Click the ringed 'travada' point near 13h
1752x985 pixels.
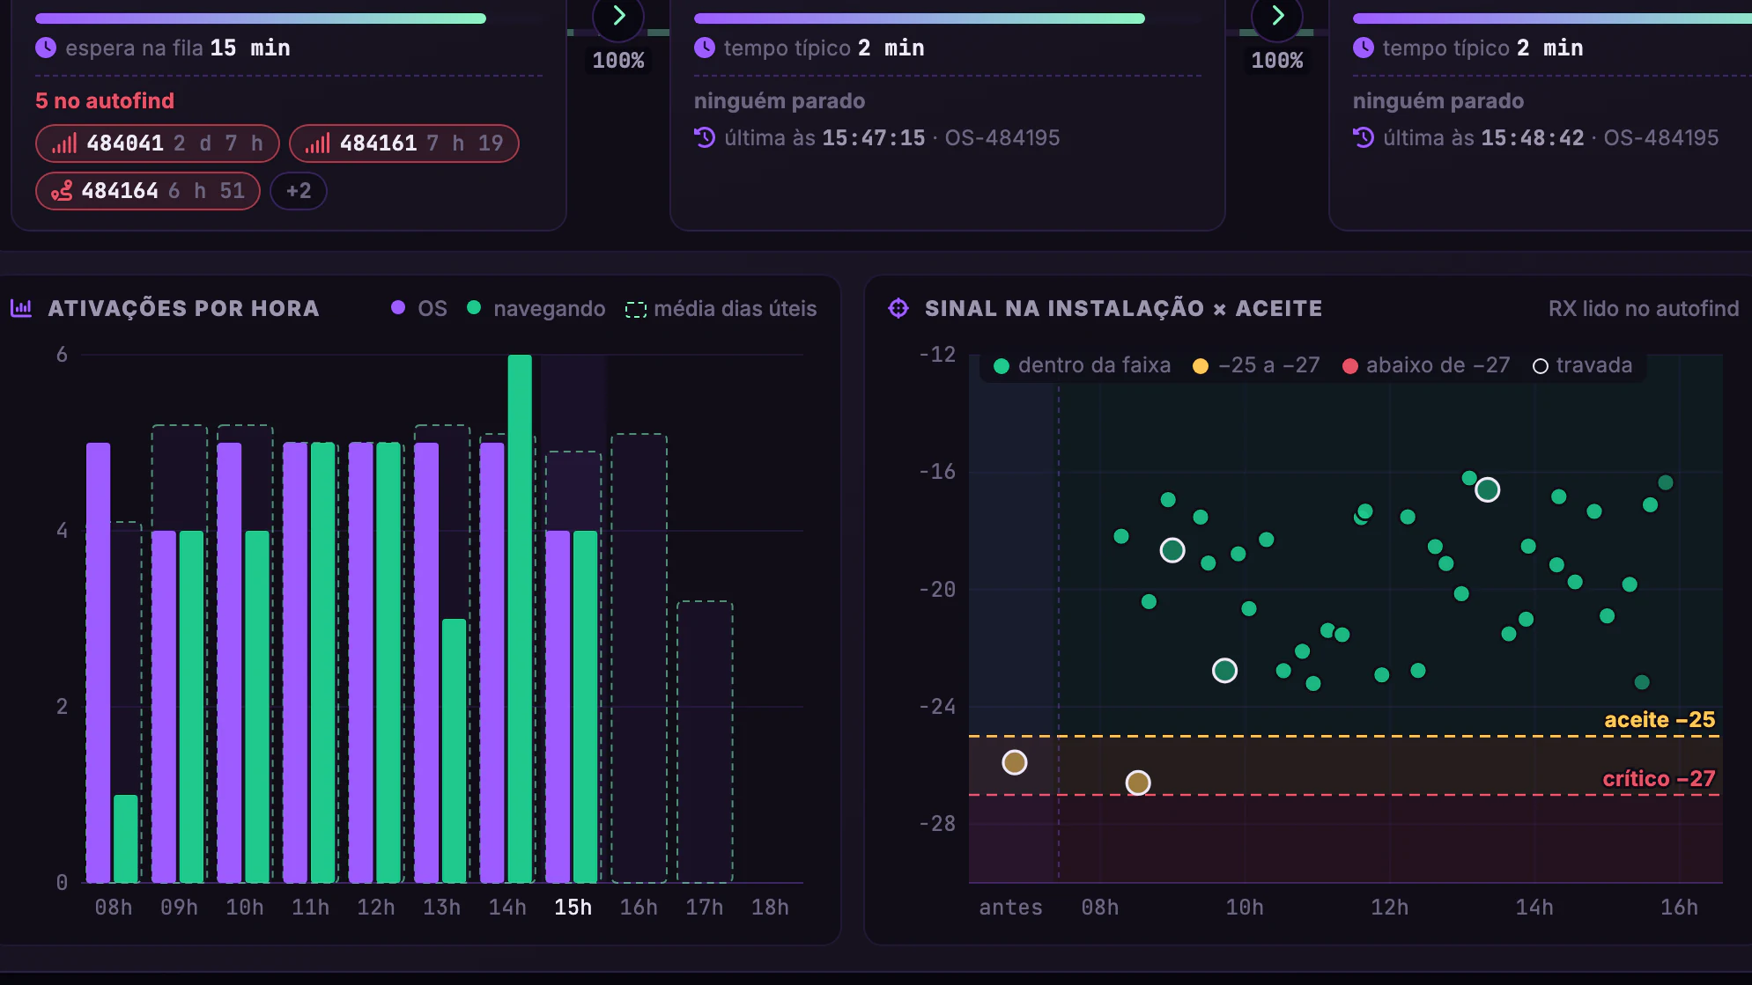(1488, 489)
